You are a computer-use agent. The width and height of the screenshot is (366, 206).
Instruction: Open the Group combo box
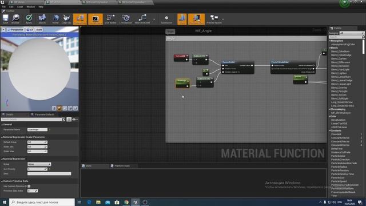(39, 164)
